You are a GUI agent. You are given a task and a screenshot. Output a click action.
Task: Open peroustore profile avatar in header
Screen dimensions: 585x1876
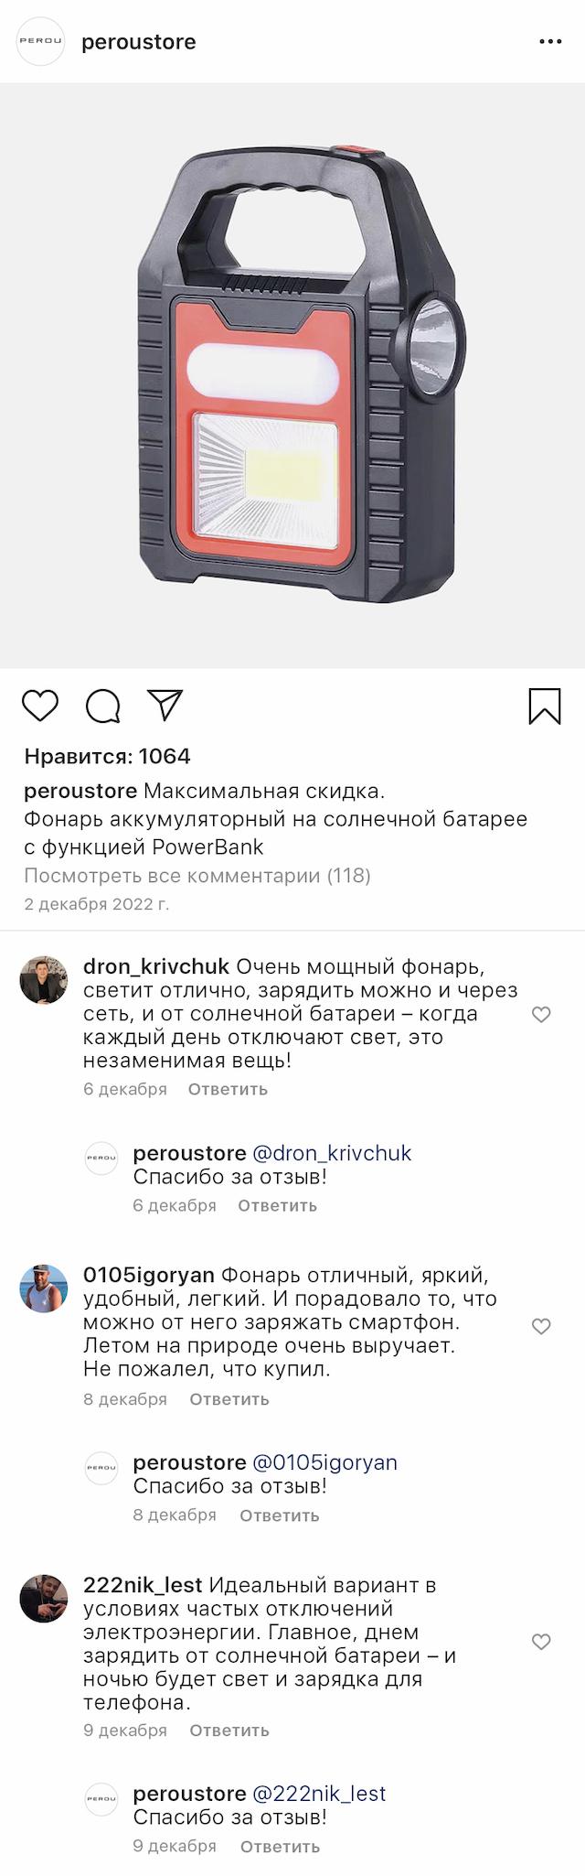pyautogui.click(x=41, y=42)
